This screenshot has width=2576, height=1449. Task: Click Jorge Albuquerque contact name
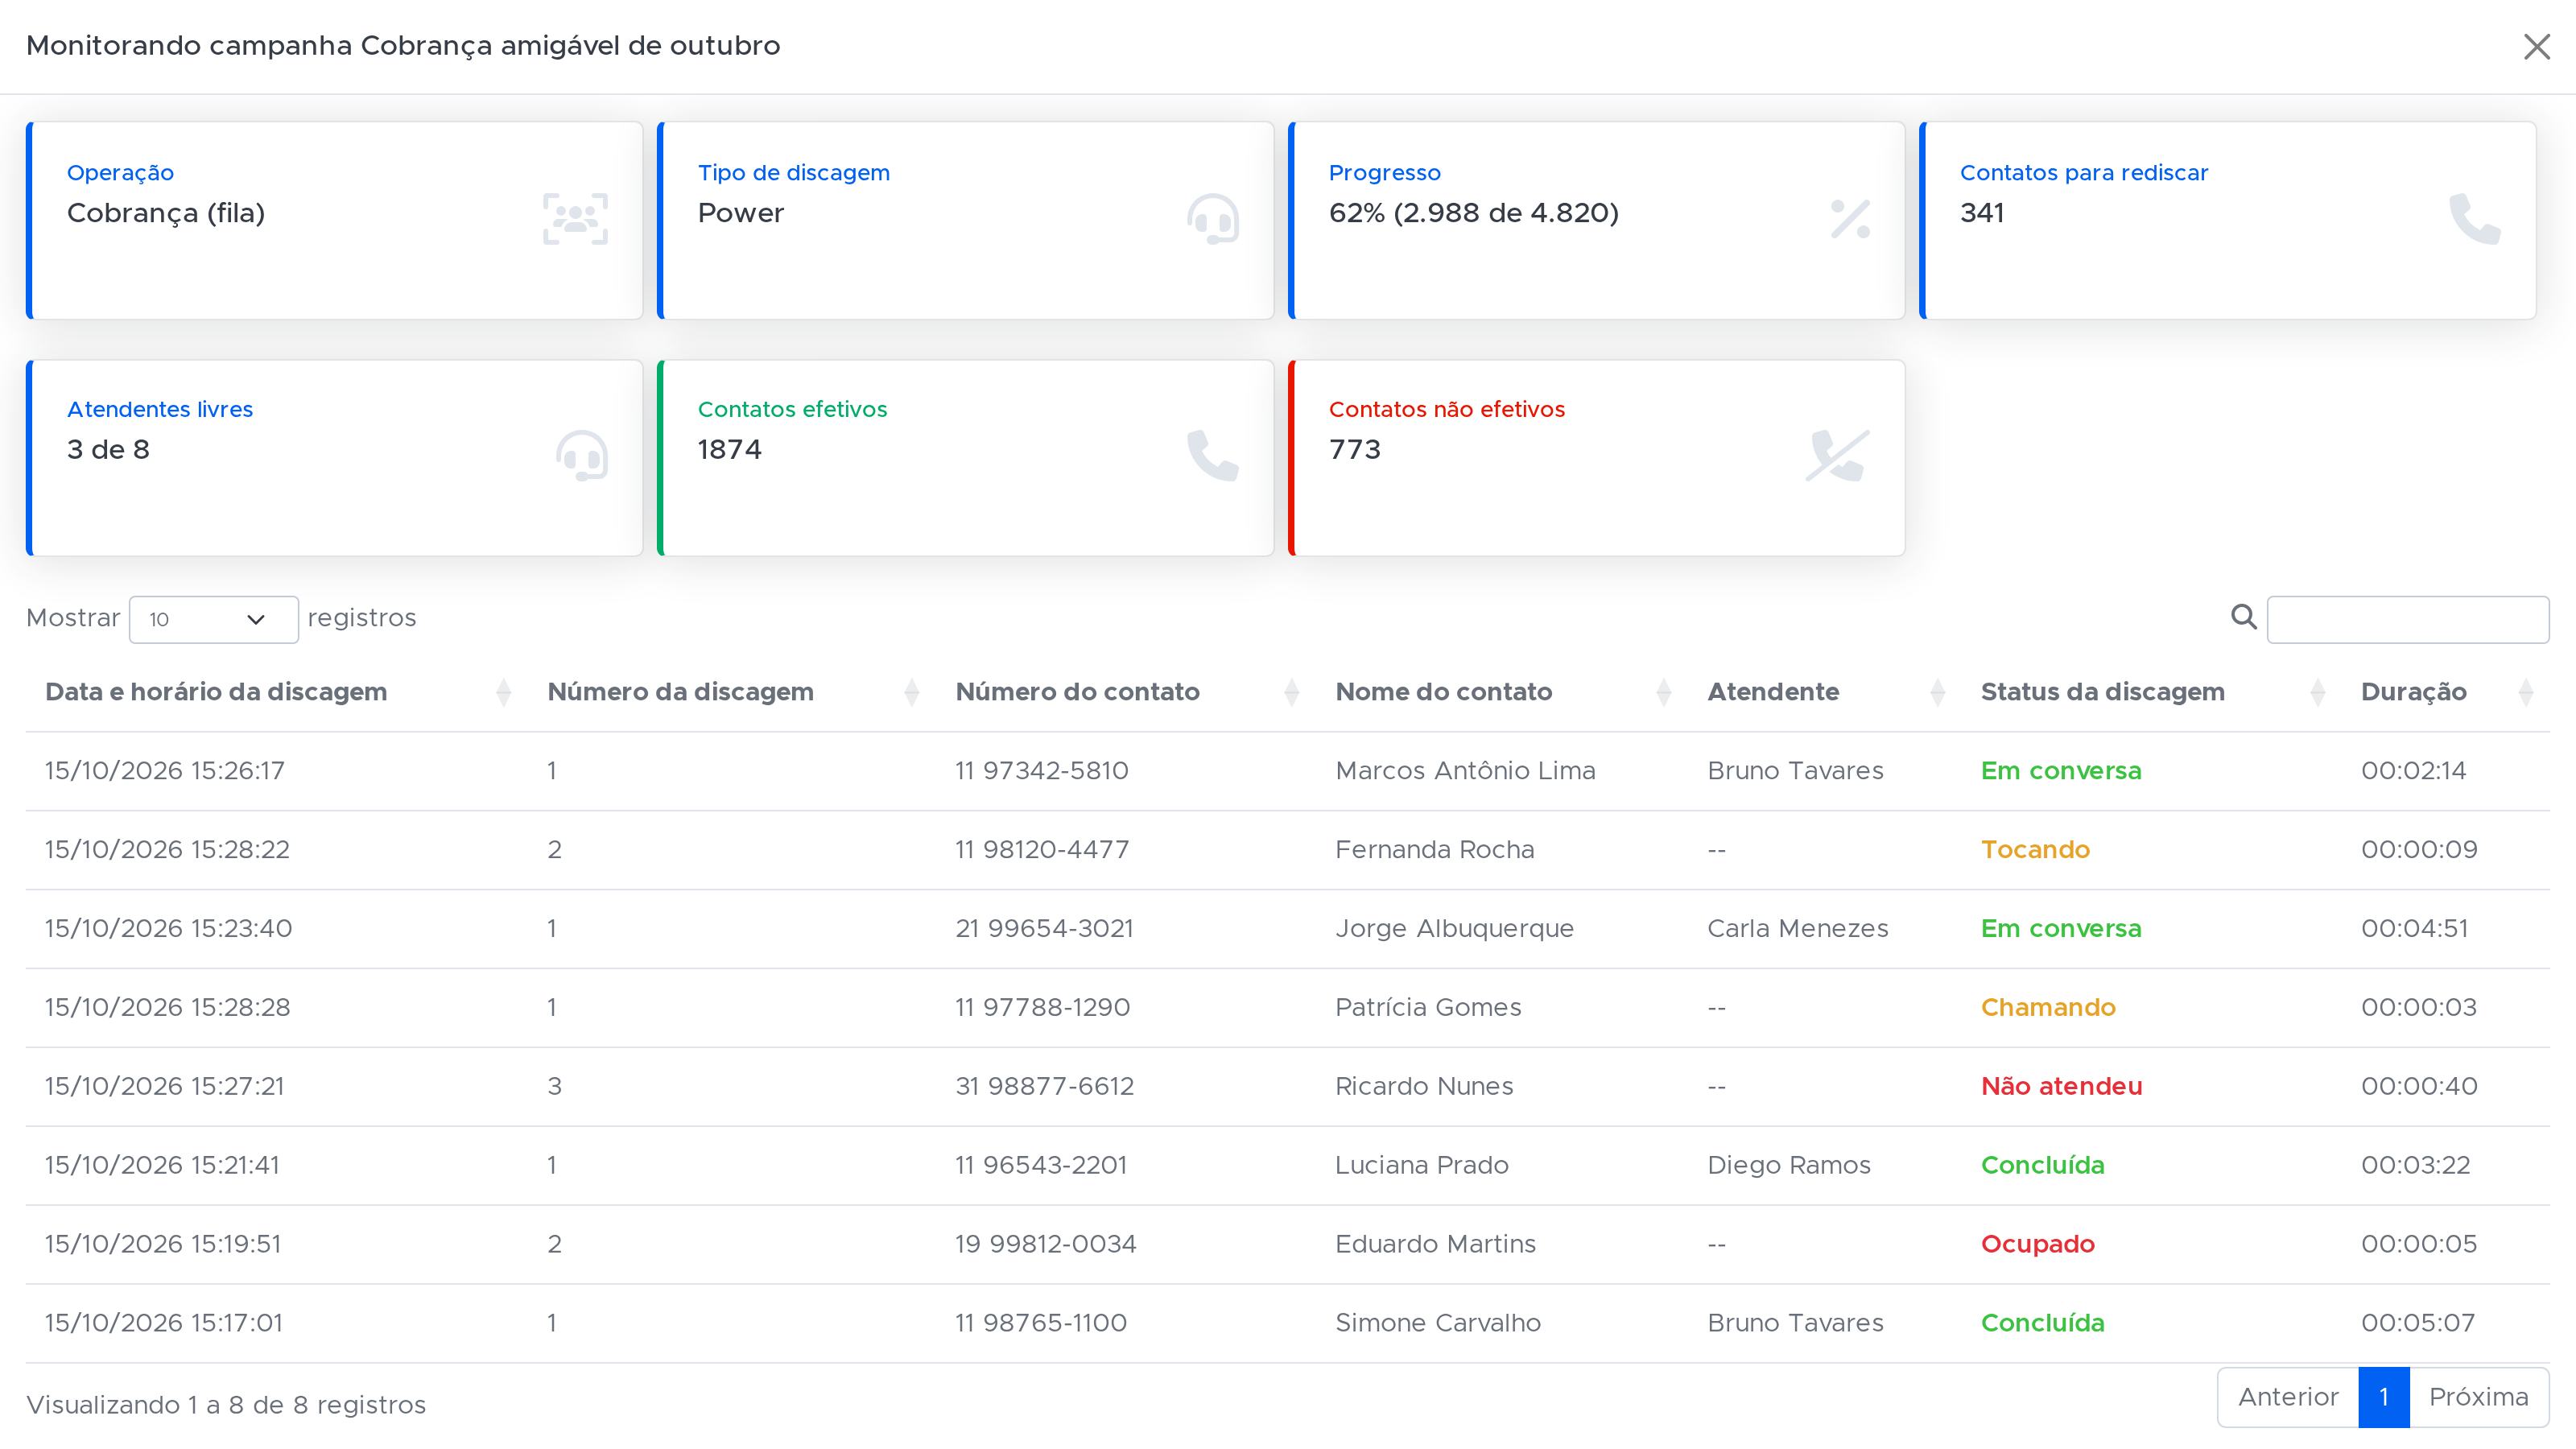pos(1454,929)
